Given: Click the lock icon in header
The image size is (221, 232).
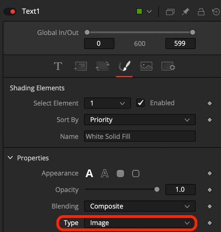Looking at the screenshot, I should pyautogui.click(x=201, y=12).
